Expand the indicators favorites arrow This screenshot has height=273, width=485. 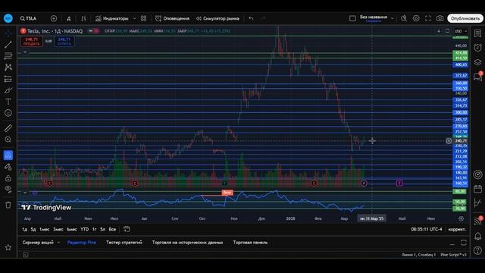(135, 18)
